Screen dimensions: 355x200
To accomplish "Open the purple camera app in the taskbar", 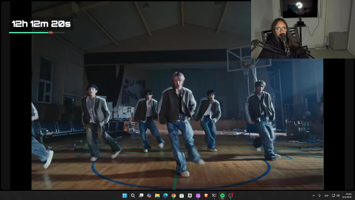I will (x=198, y=196).
